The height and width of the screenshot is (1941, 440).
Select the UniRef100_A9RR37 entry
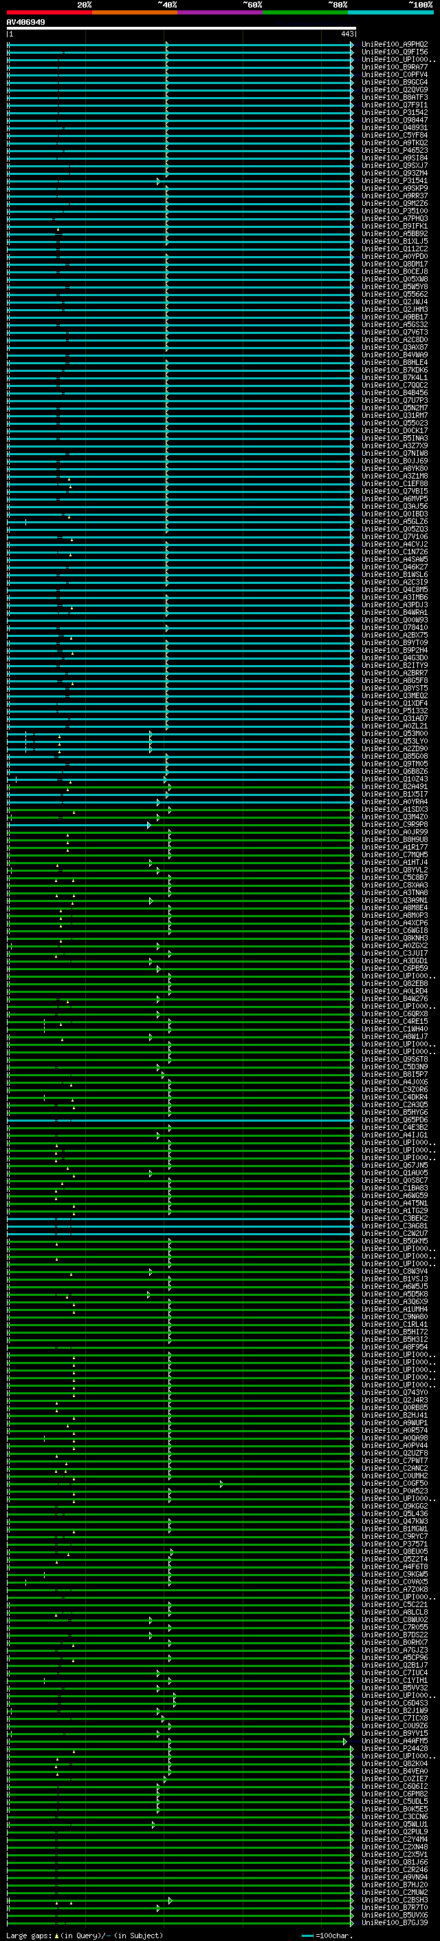pyautogui.click(x=395, y=196)
